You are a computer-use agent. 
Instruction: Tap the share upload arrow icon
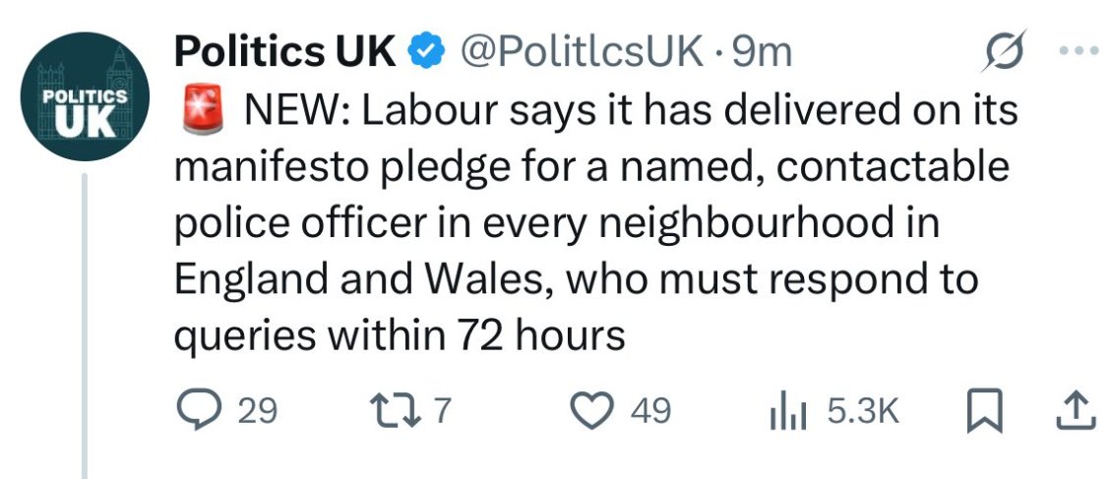coord(1075,410)
